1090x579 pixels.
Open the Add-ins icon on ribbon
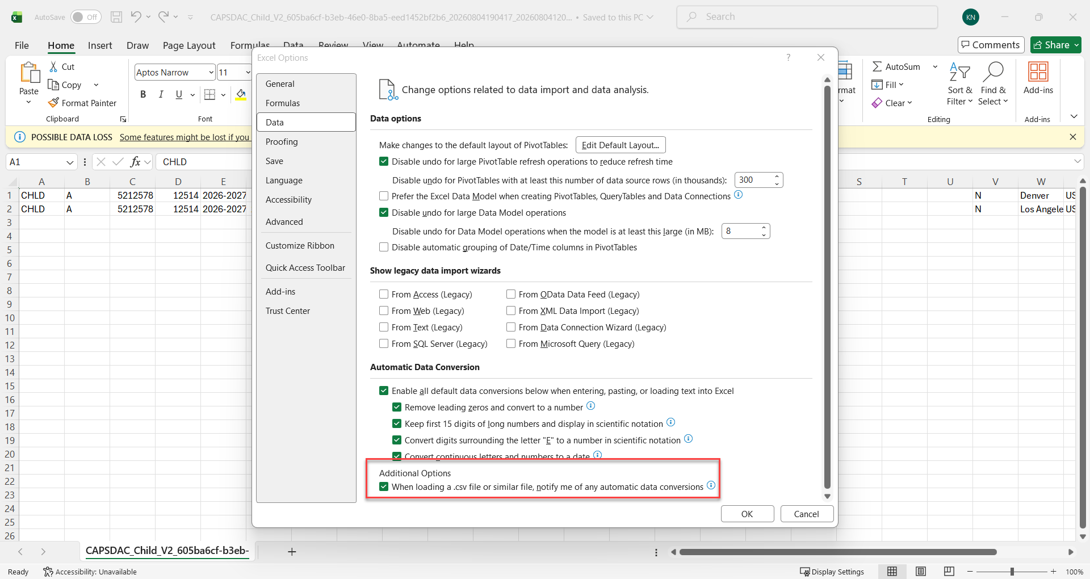[x=1038, y=72]
